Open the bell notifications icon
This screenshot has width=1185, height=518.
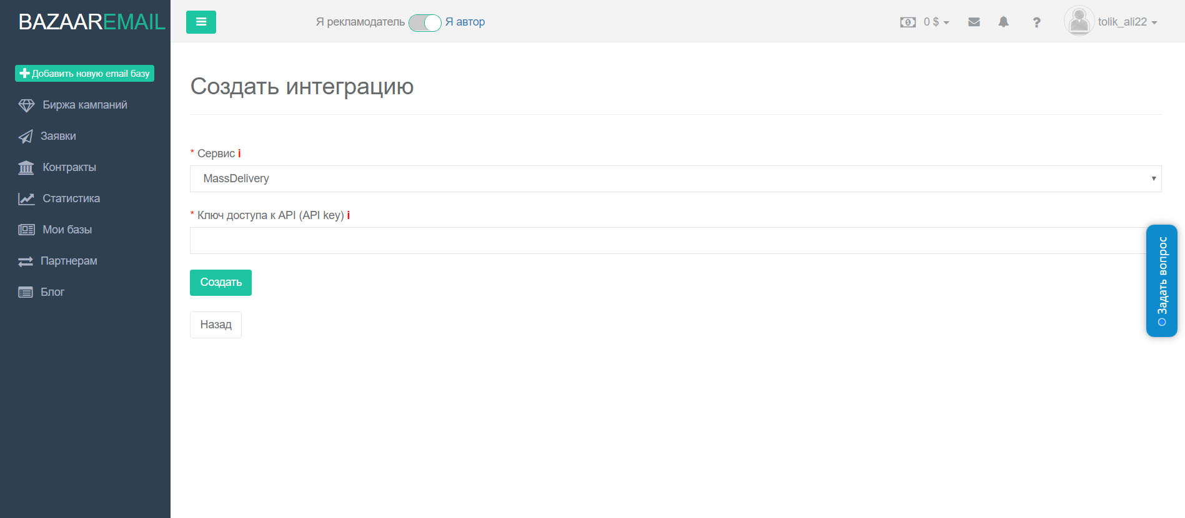(1003, 22)
